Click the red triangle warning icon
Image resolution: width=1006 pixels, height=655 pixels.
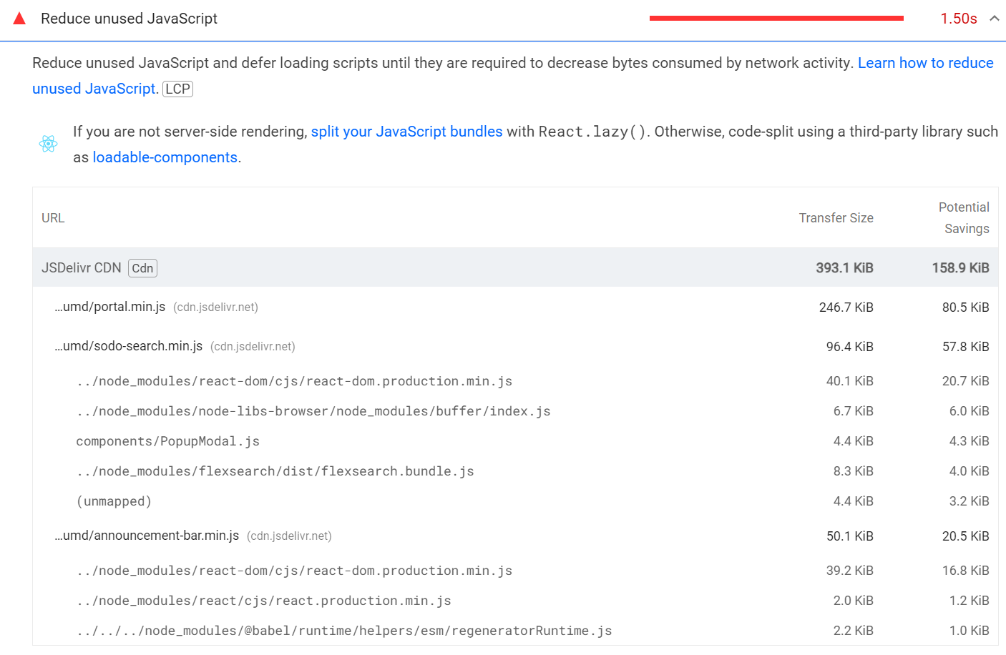pos(19,19)
